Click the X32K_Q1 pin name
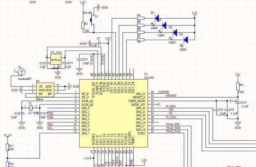Viewport: 256px width, 167px height. coord(88,101)
